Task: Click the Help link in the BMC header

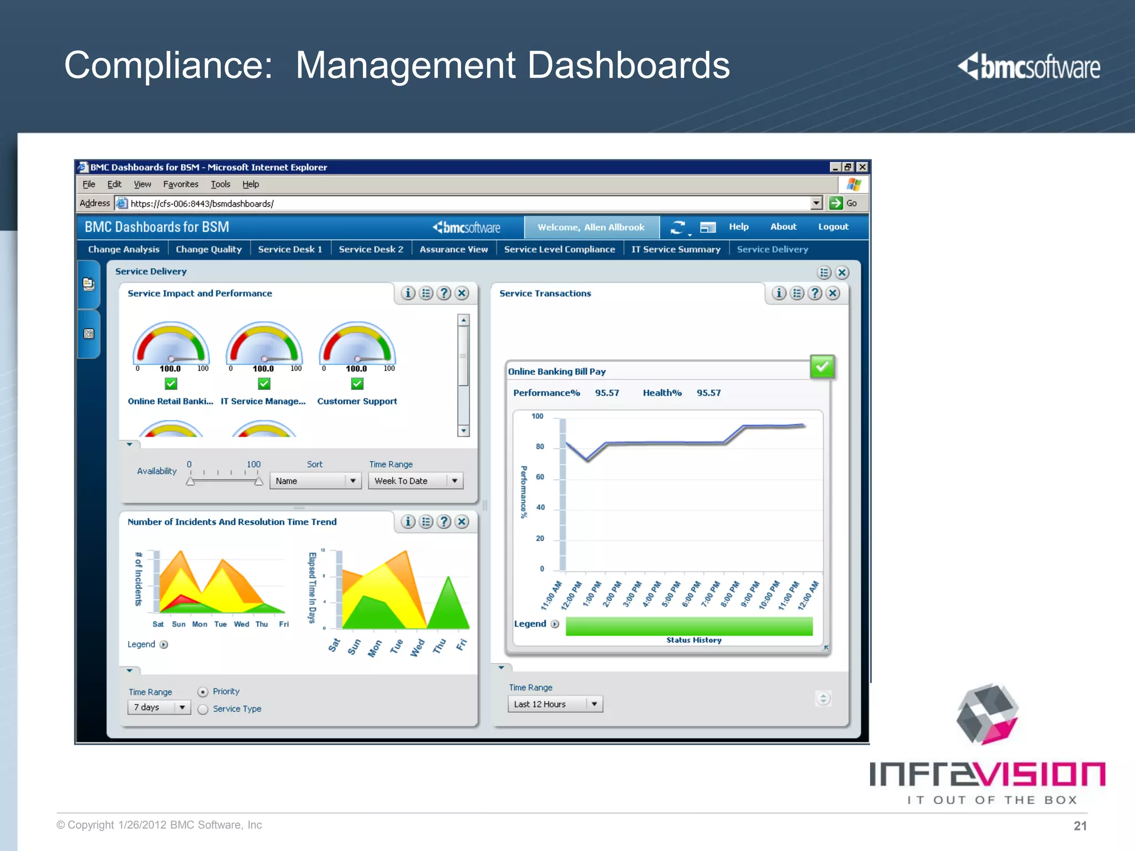Action: 739,227
